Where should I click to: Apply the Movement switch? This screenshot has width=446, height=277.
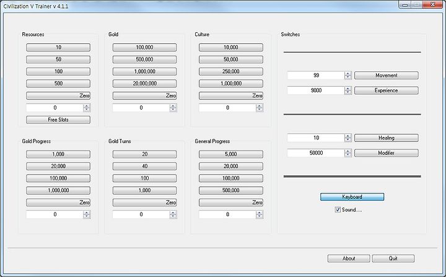click(x=387, y=76)
